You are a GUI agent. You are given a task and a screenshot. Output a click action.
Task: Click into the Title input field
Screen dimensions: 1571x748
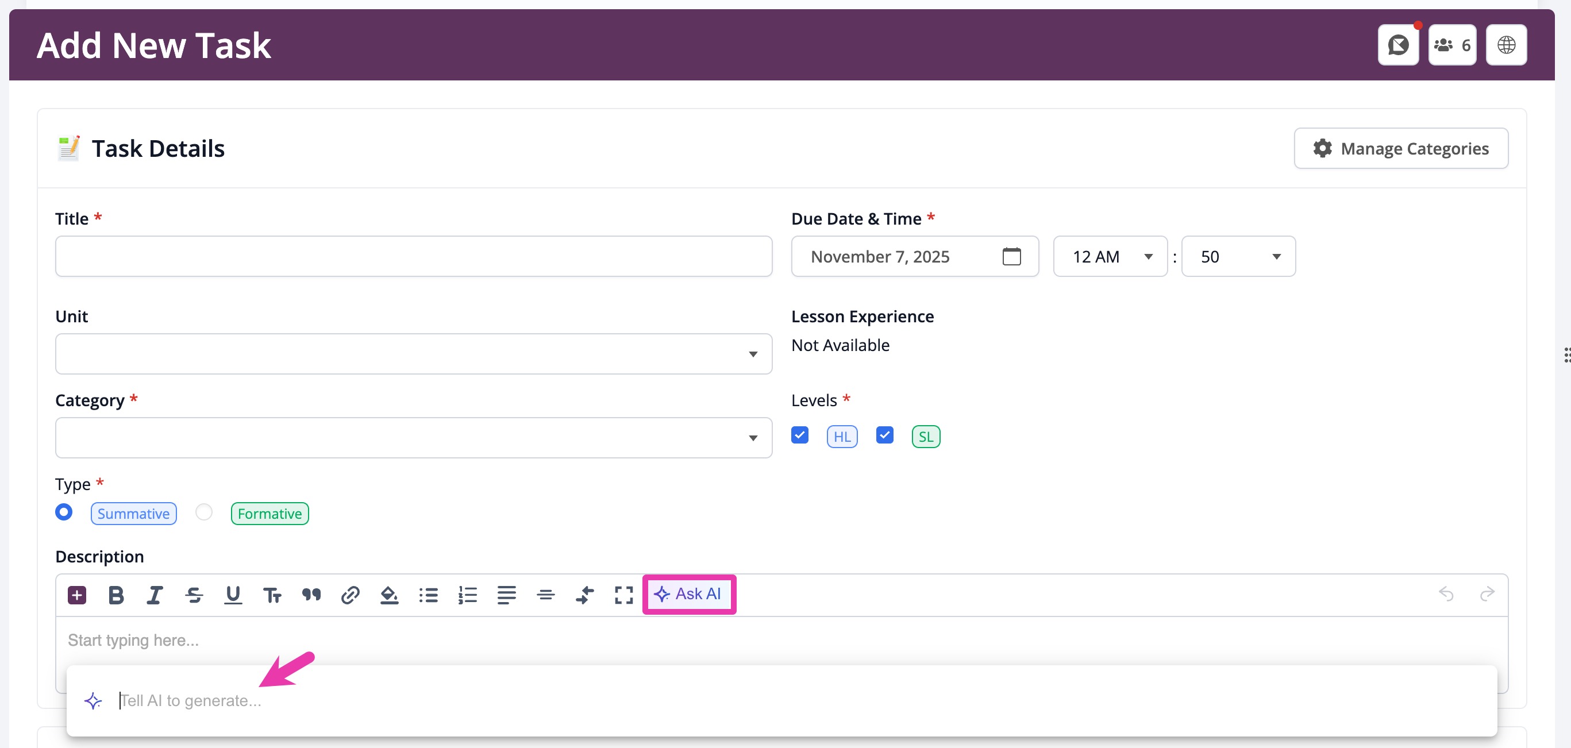pos(414,257)
